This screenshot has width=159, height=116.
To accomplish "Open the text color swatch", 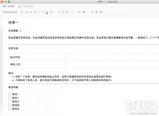I will (47, 12).
